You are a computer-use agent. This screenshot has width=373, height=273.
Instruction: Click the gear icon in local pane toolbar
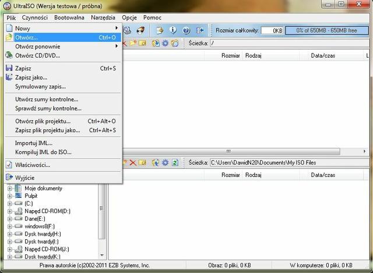click(165, 163)
